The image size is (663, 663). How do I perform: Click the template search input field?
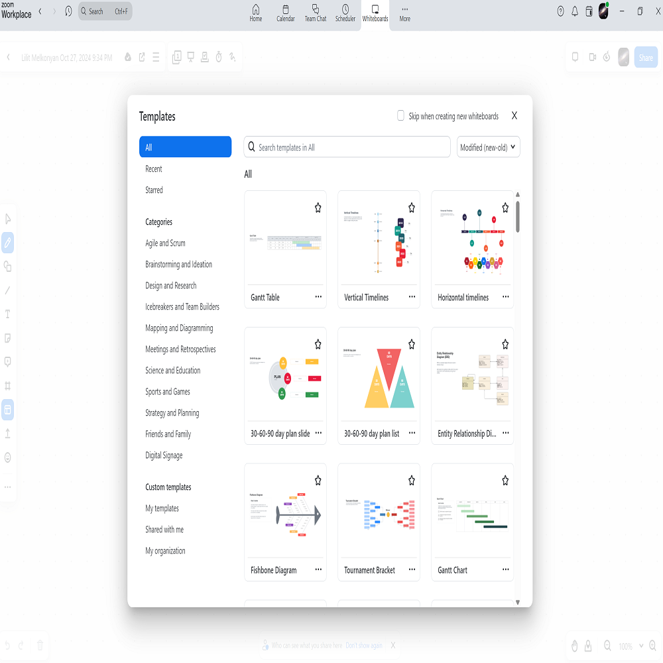[346, 147]
